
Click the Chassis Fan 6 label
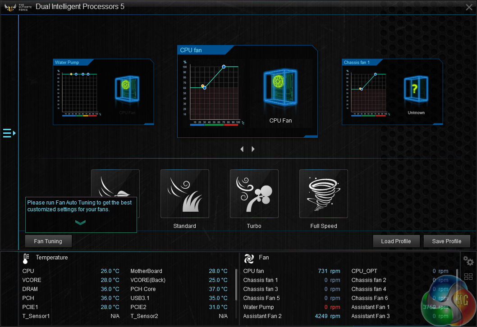(x=370, y=298)
